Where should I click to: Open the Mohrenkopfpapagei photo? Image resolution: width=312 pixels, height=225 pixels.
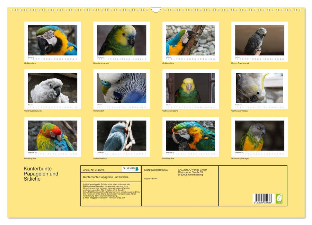coord(260,136)
